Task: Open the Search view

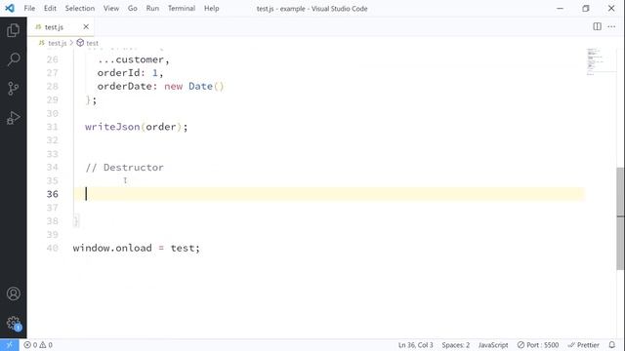Action: [13, 59]
